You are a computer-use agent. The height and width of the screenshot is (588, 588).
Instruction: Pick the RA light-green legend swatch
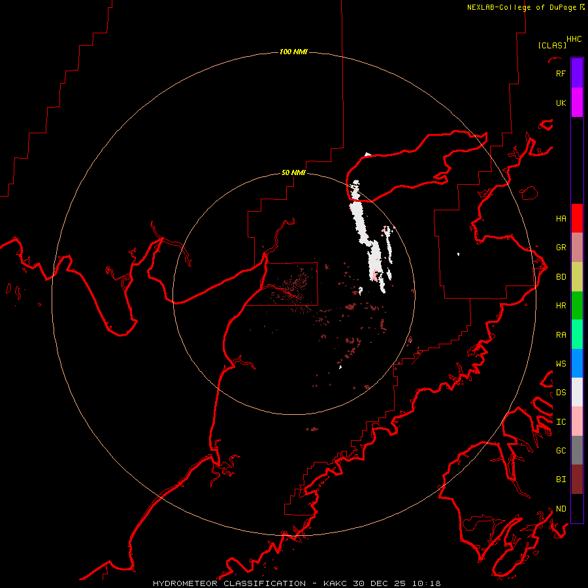click(577, 335)
